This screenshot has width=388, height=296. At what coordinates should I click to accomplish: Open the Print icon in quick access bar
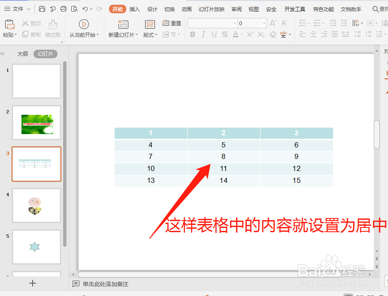[64, 9]
